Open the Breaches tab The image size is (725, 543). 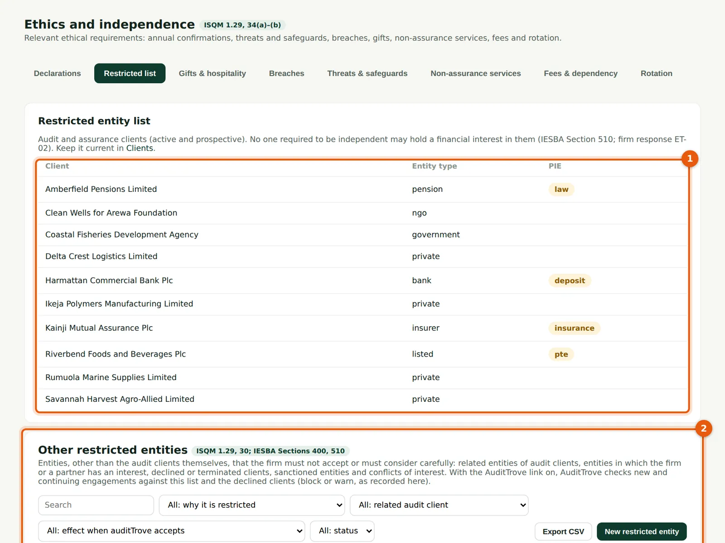[x=286, y=73]
